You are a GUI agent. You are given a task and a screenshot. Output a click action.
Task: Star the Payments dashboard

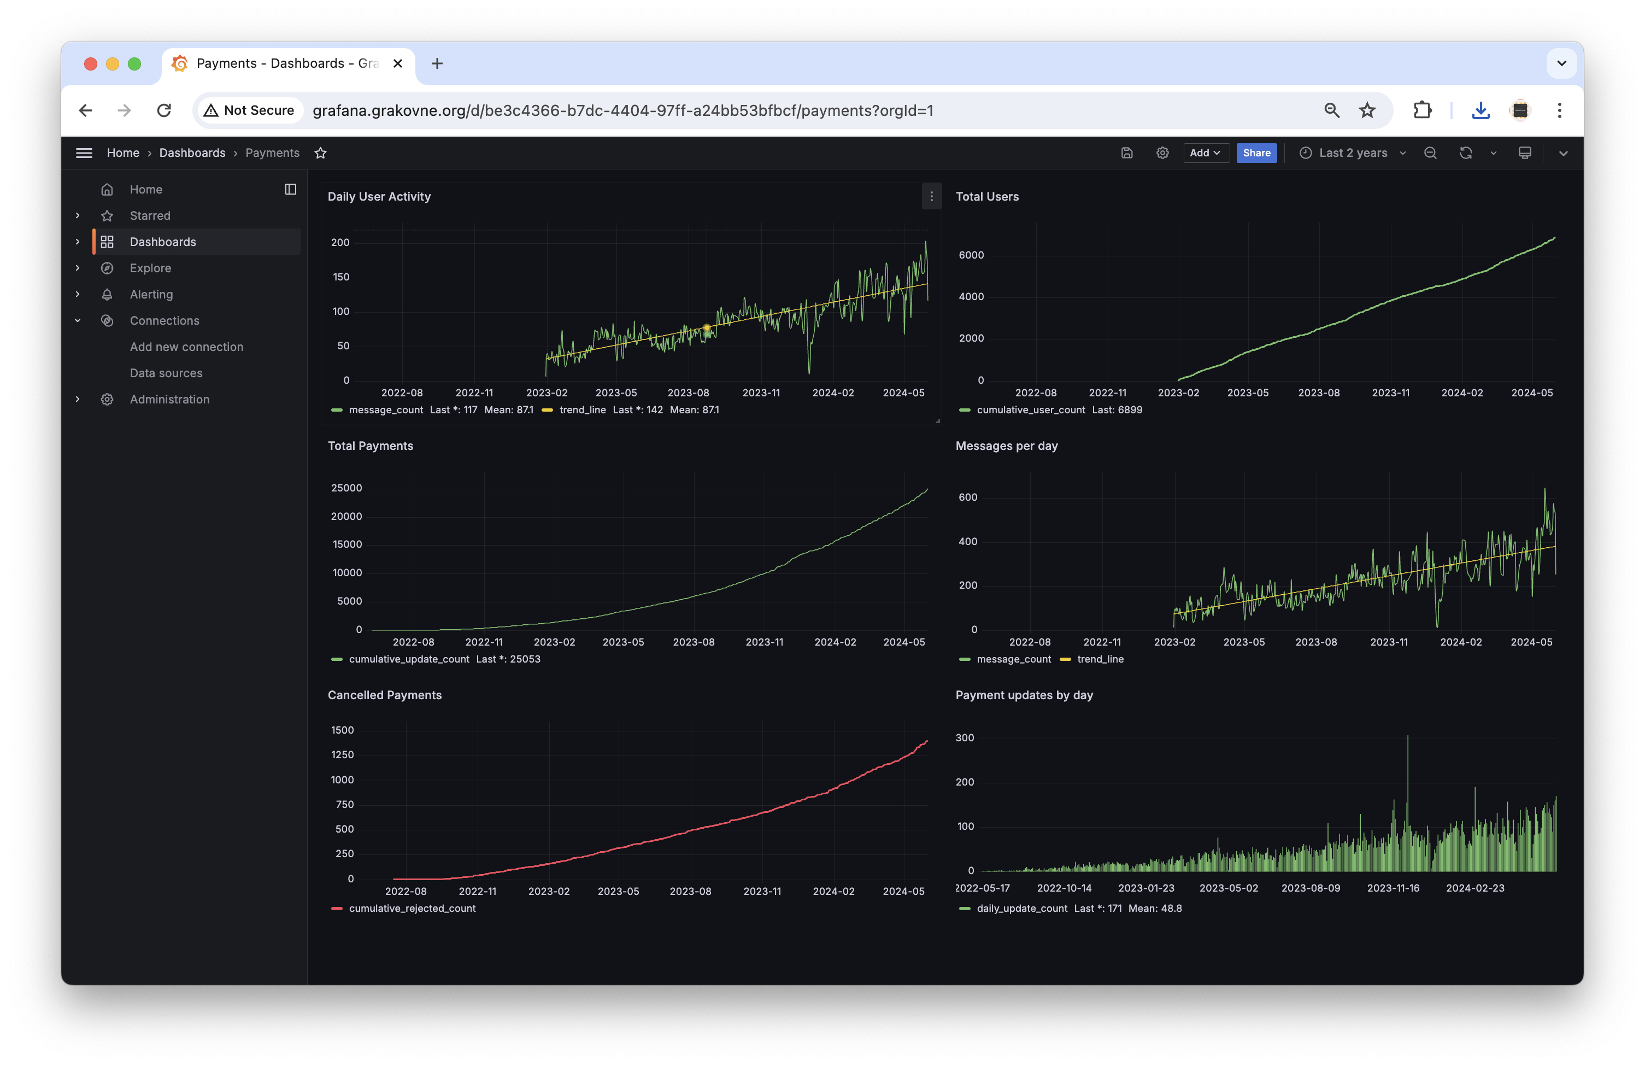point(320,153)
